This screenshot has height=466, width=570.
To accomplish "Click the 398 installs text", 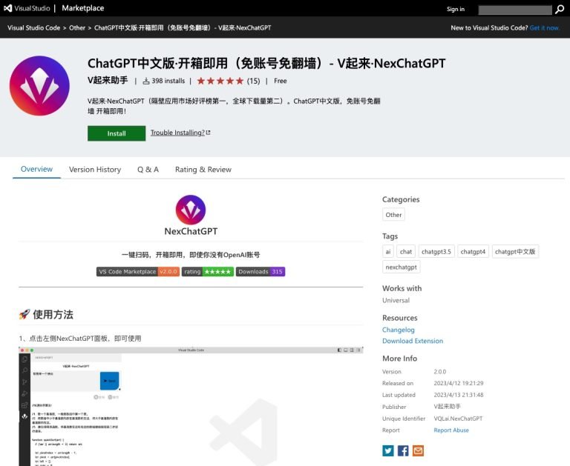I will point(168,81).
